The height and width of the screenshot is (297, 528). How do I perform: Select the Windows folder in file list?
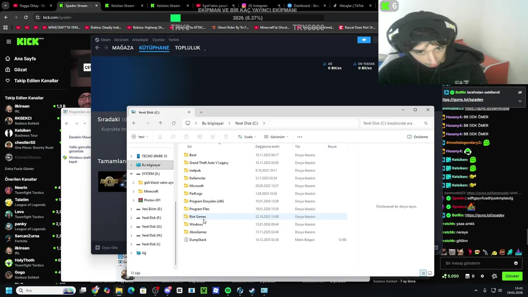(264, 224)
